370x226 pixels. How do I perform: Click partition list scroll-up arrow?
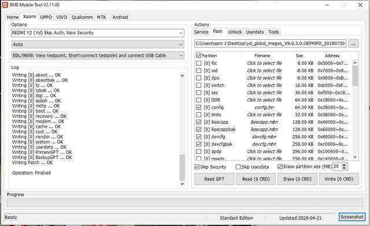pyautogui.click(x=355, y=63)
